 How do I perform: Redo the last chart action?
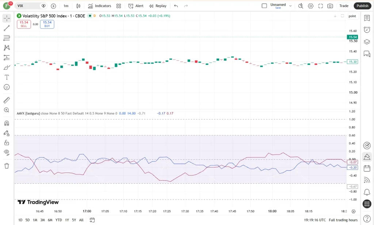point(186,6)
